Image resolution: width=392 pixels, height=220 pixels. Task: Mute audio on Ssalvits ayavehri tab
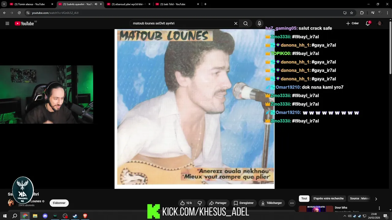pos(96,4)
